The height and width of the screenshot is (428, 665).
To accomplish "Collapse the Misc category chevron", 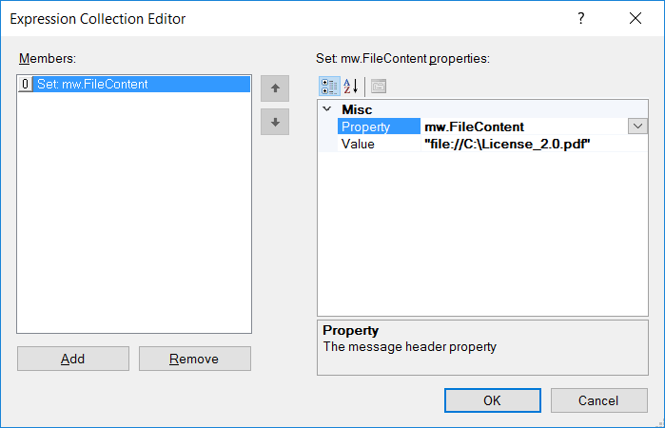I will [x=327, y=109].
